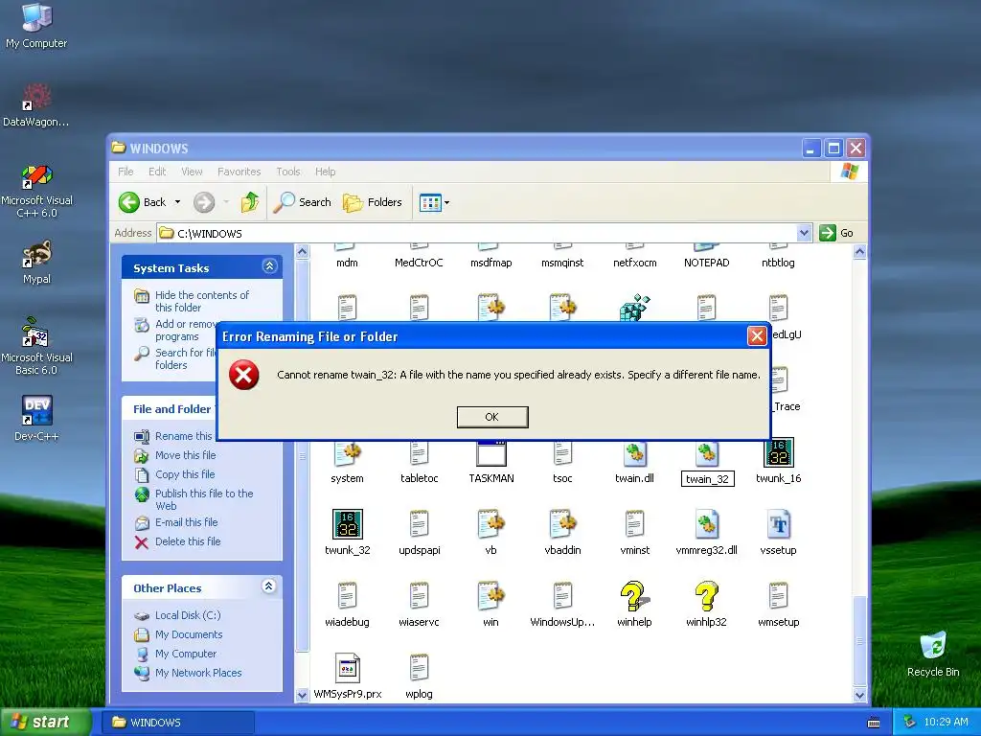Select the vssetup file icon

778,533
